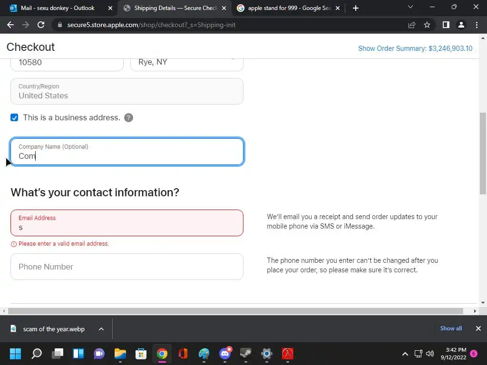Open Chrome profile icon
The width and height of the screenshot is (487, 365).
coord(461,25)
